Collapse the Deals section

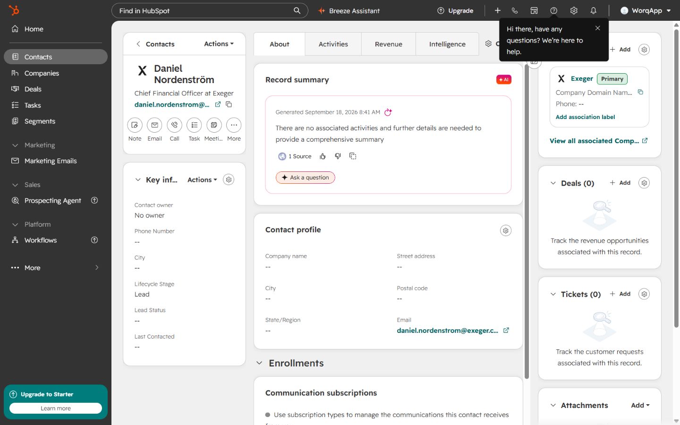[553, 183]
